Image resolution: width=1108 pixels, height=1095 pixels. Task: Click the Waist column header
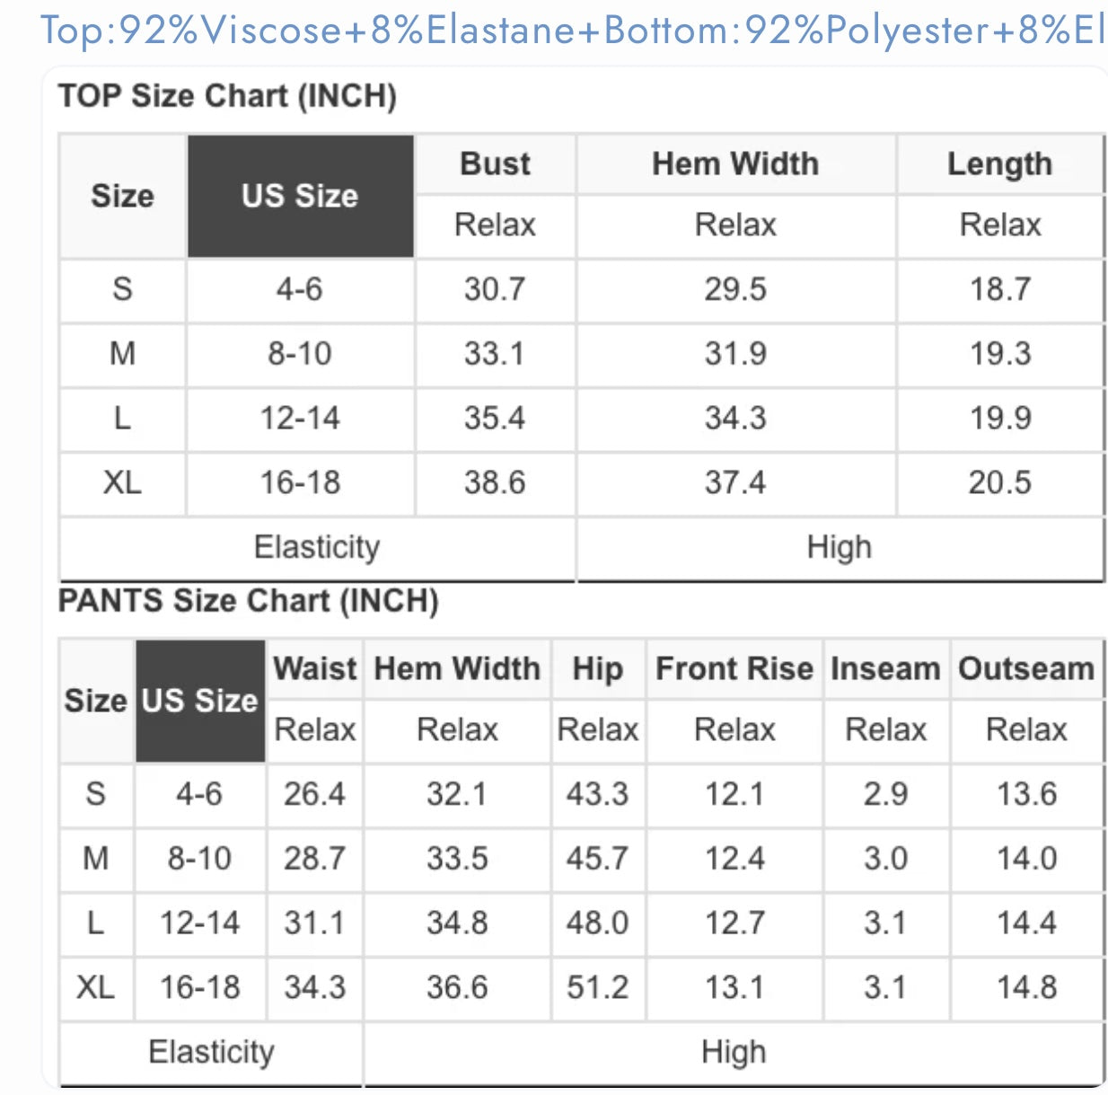(x=315, y=669)
